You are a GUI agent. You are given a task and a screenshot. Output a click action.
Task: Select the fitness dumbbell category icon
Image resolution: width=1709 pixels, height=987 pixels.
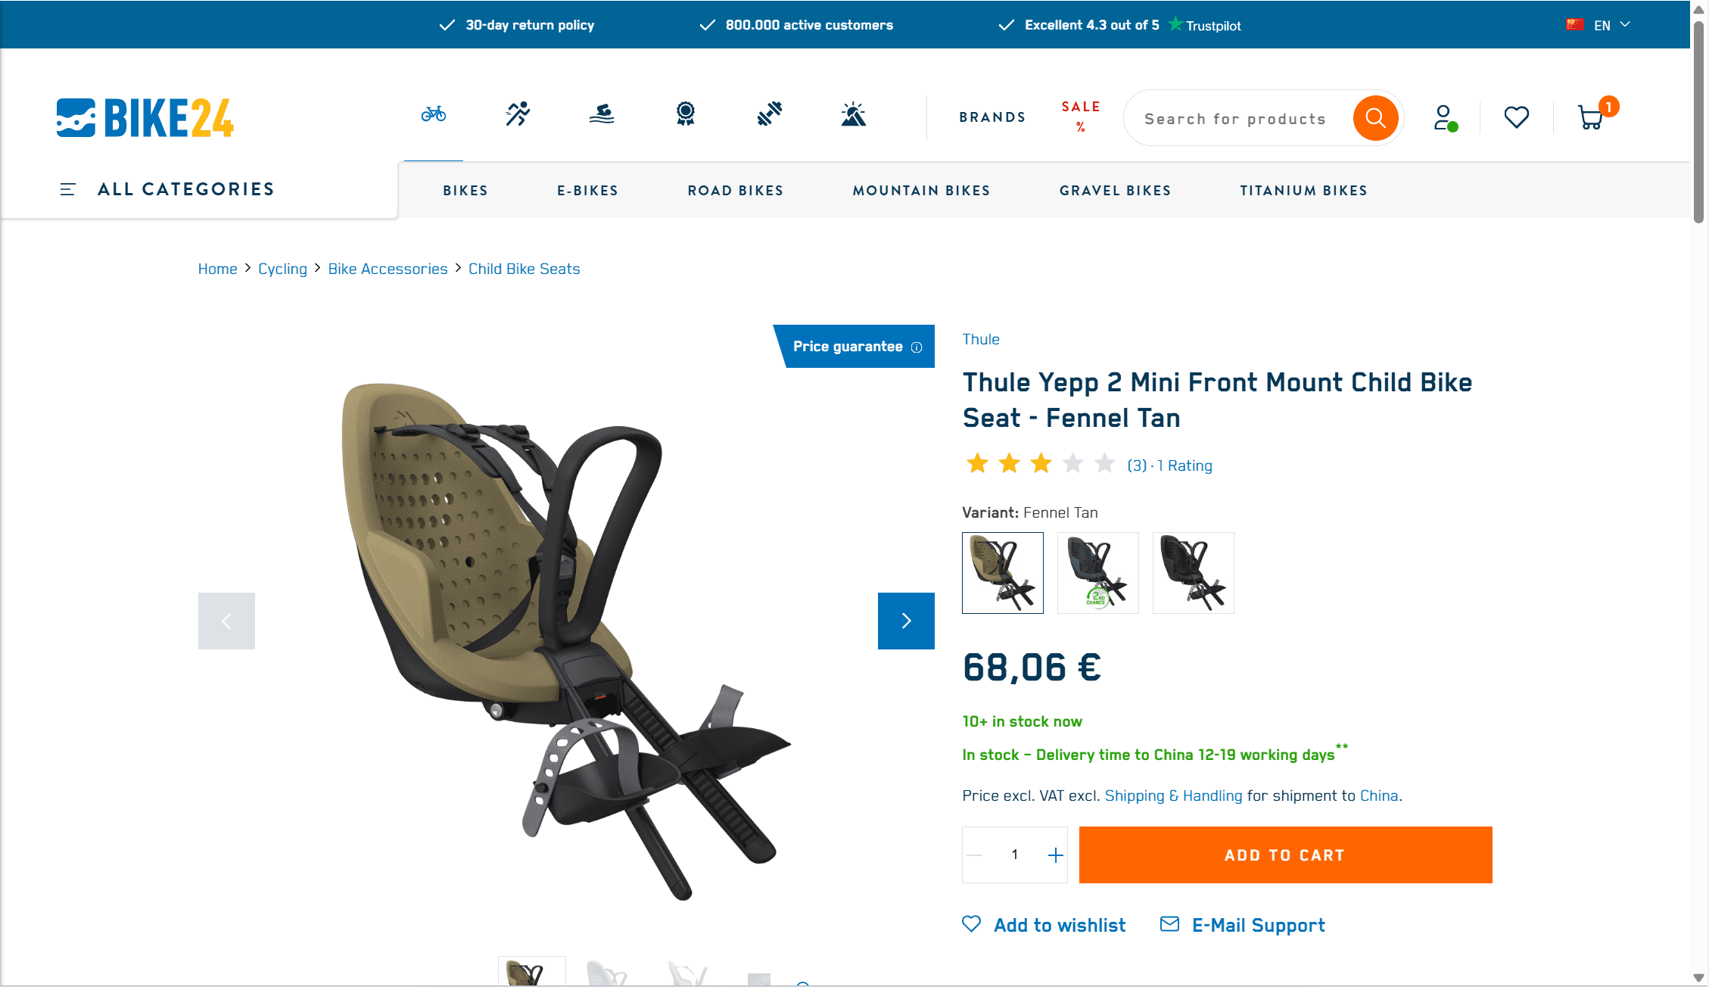pos(770,114)
